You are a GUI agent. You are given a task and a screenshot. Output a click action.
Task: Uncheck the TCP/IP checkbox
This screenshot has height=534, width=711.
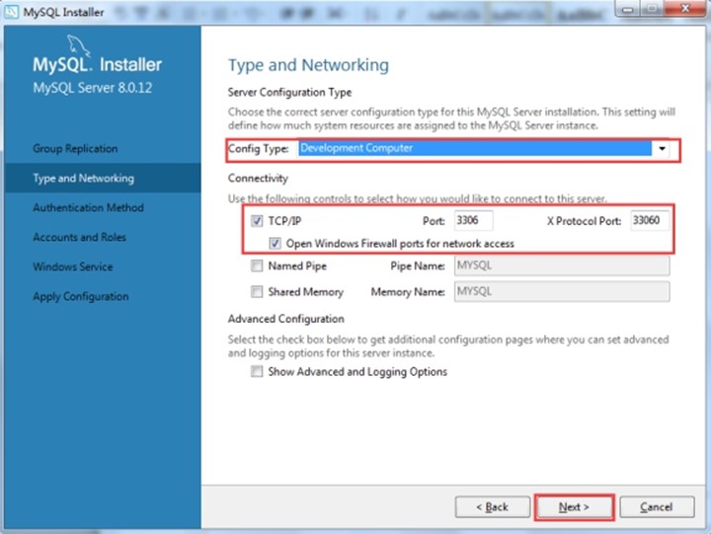[x=257, y=221]
